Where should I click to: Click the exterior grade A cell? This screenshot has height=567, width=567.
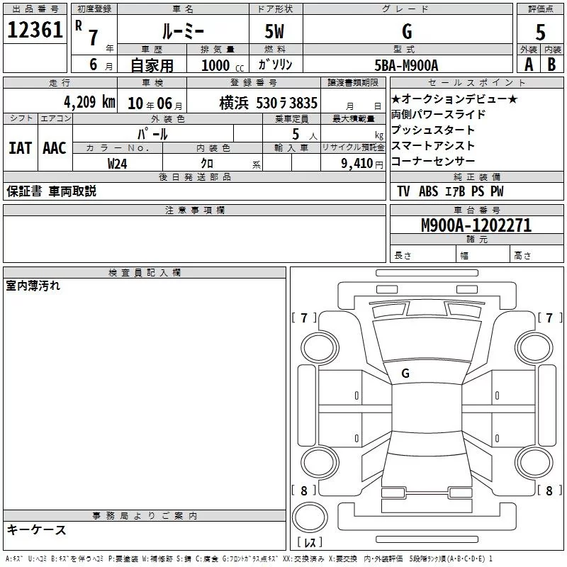[x=528, y=64]
